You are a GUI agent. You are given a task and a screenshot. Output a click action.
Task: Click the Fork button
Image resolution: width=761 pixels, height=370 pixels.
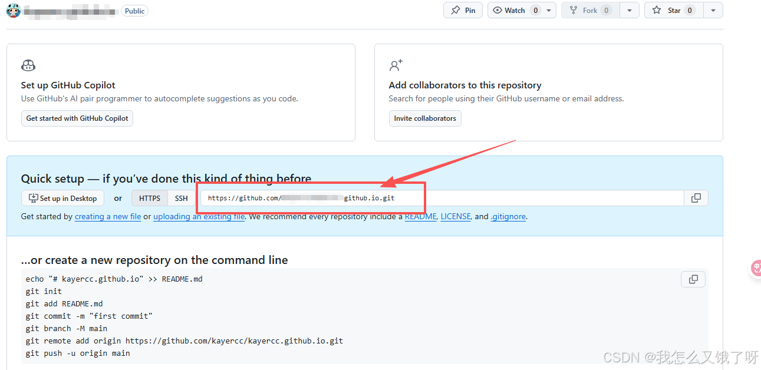click(590, 10)
